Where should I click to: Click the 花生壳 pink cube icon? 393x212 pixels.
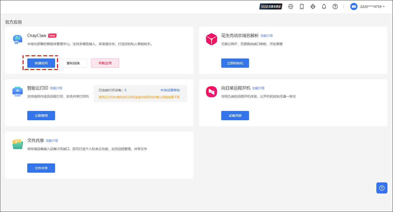pyautogui.click(x=211, y=39)
